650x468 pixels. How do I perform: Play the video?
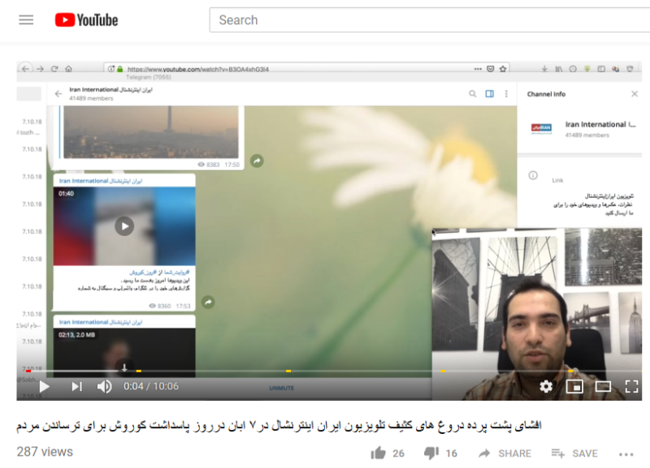[45, 386]
